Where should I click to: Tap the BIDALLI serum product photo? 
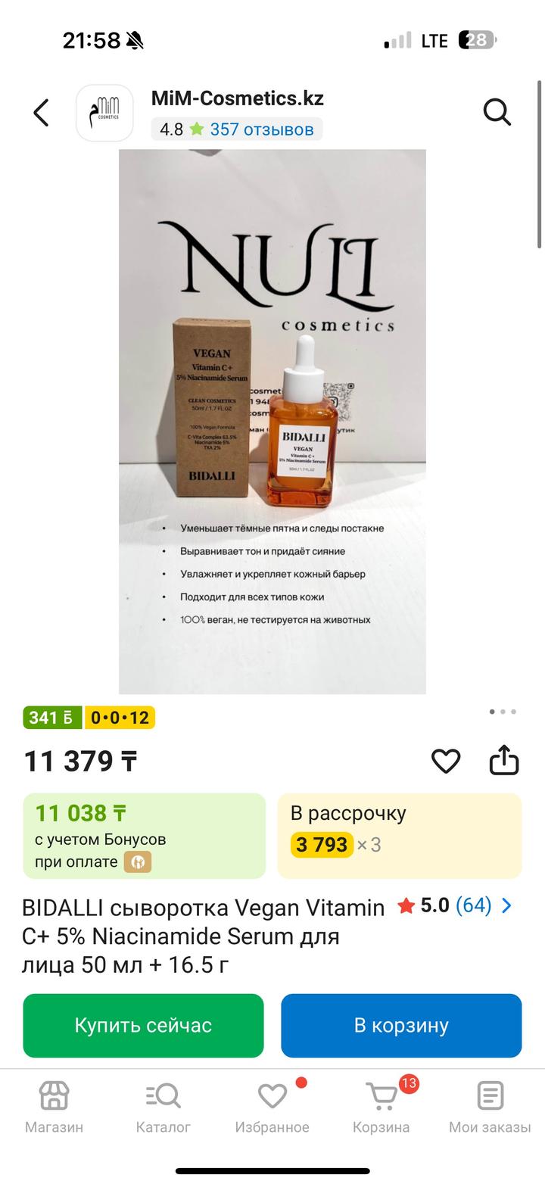[x=272, y=421]
